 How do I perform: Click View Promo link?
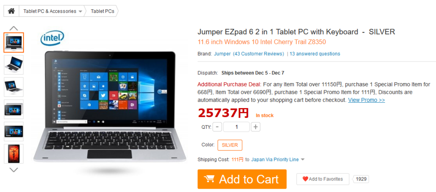(x=367, y=100)
